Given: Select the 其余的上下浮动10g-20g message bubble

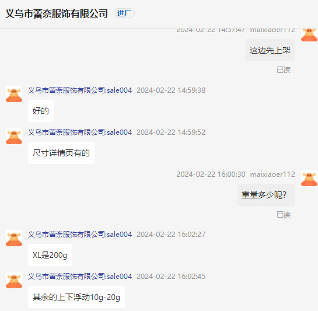Looking at the screenshot, I should click(76, 297).
